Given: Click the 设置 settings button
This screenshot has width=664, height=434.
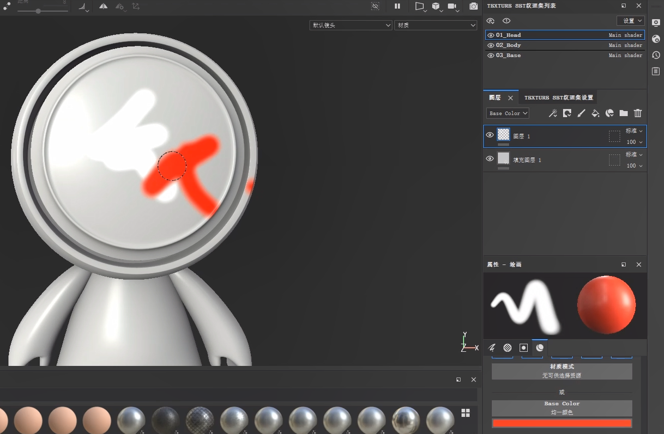Looking at the screenshot, I should pos(630,21).
